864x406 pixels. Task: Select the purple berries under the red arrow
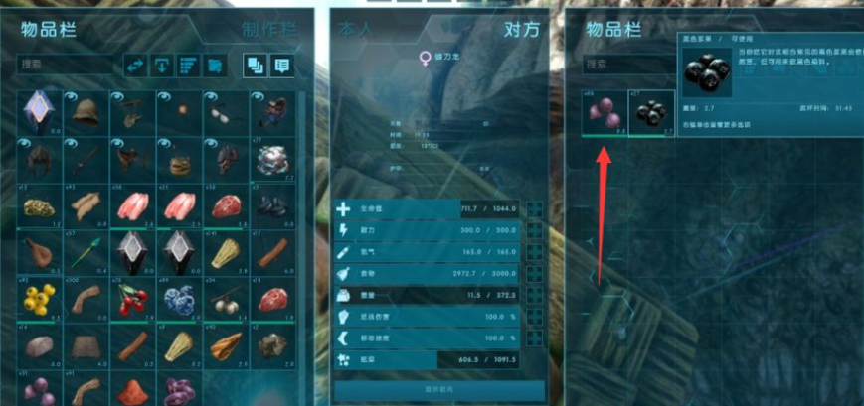tap(605, 113)
